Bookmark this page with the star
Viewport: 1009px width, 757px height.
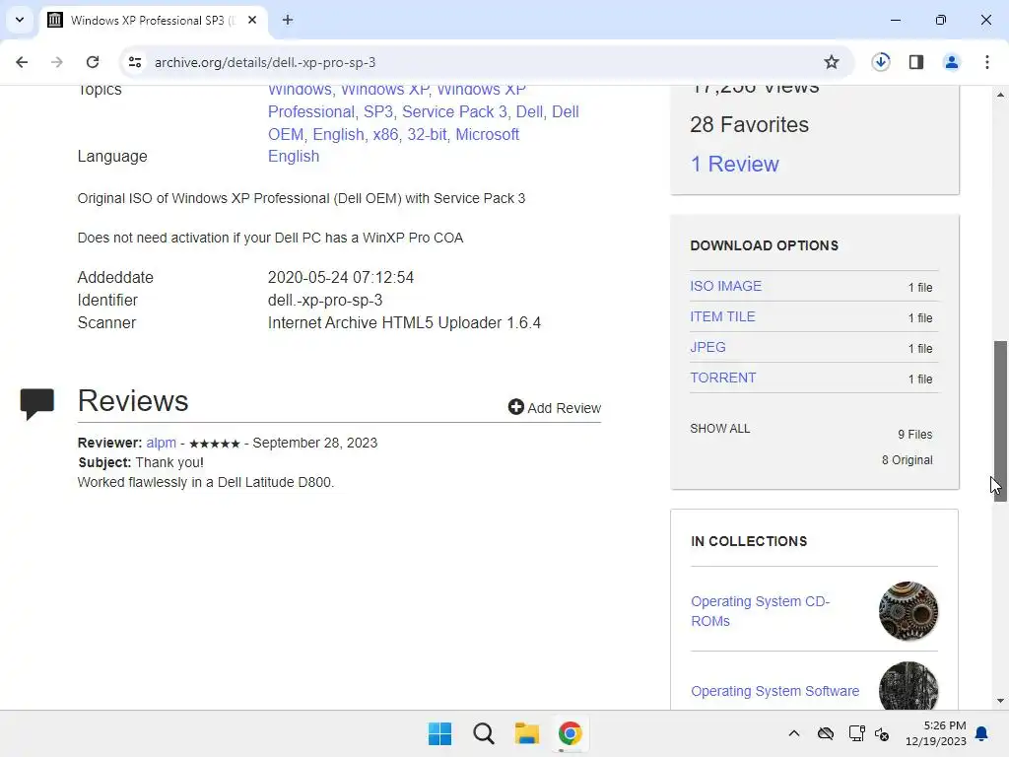pos(832,62)
